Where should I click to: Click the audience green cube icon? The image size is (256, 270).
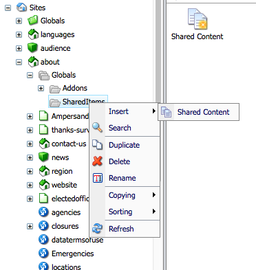(32, 48)
